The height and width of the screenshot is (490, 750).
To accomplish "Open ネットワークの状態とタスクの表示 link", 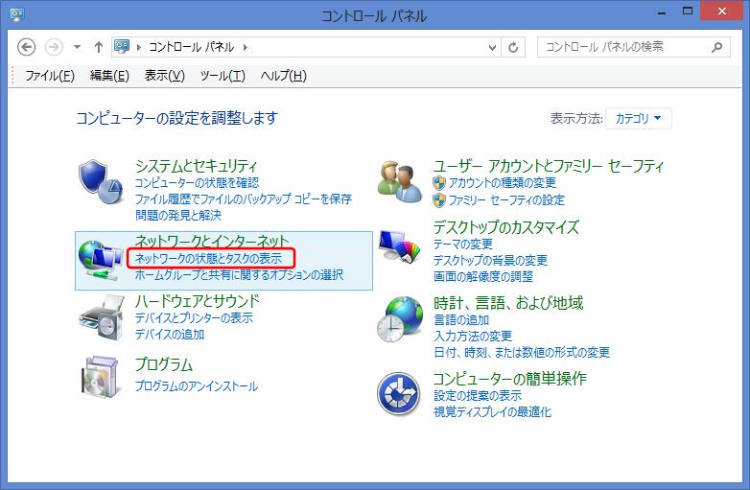I will click(208, 258).
